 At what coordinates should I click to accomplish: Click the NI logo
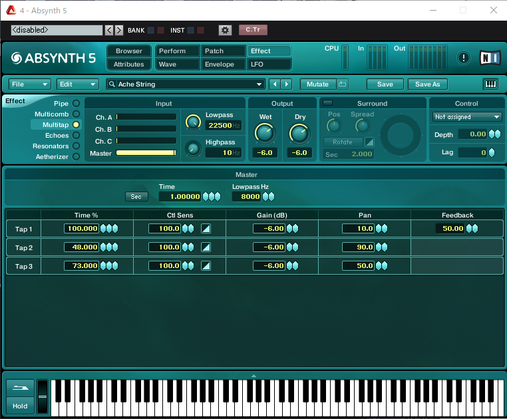click(x=490, y=58)
